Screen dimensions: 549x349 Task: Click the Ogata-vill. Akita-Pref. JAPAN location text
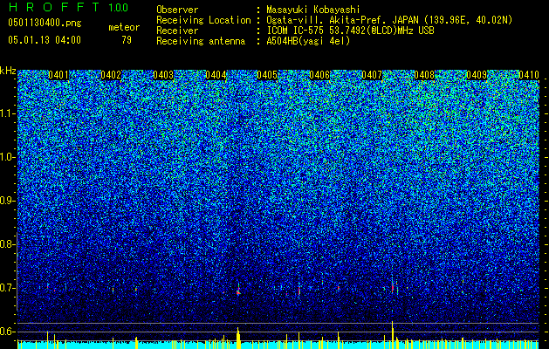(389, 20)
